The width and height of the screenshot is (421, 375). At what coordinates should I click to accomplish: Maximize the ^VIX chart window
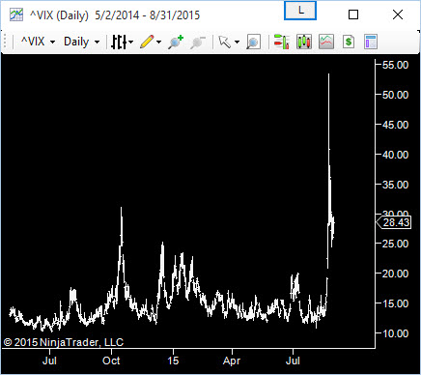(x=353, y=14)
